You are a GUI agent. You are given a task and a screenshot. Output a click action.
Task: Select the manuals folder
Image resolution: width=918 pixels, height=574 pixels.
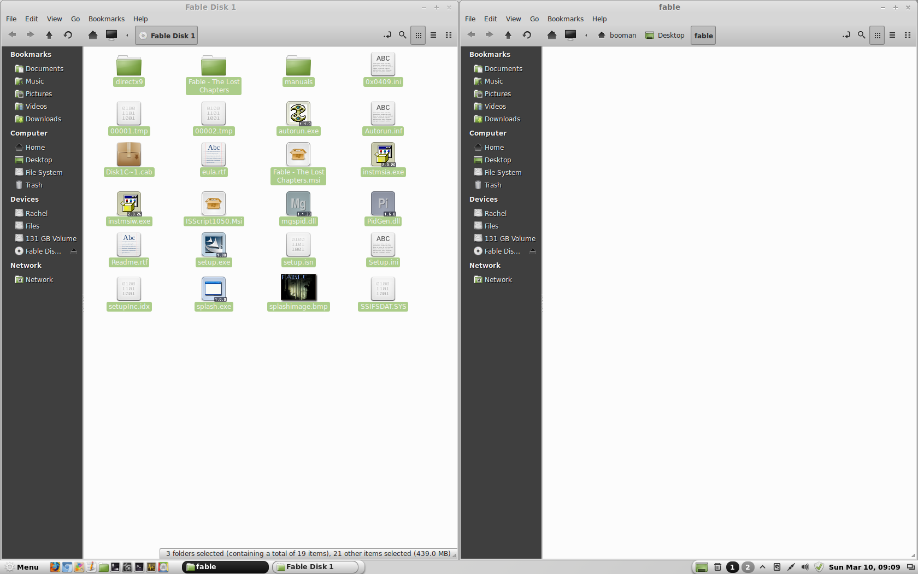(298, 66)
